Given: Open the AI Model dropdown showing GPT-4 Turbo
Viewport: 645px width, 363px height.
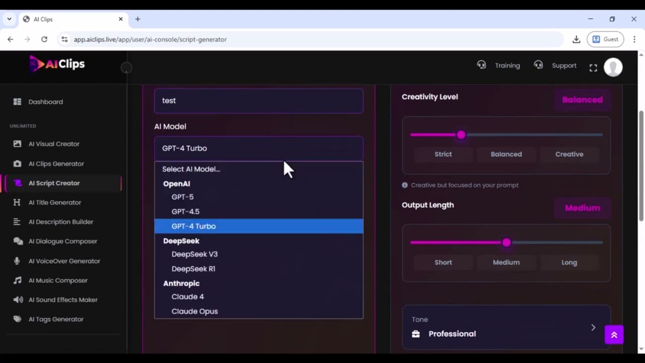Looking at the screenshot, I should [259, 148].
